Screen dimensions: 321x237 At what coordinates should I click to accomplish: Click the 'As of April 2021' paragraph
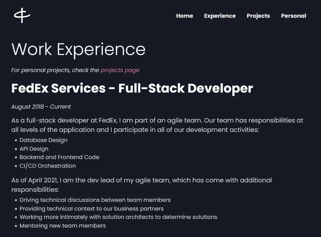pyautogui.click(x=142, y=185)
